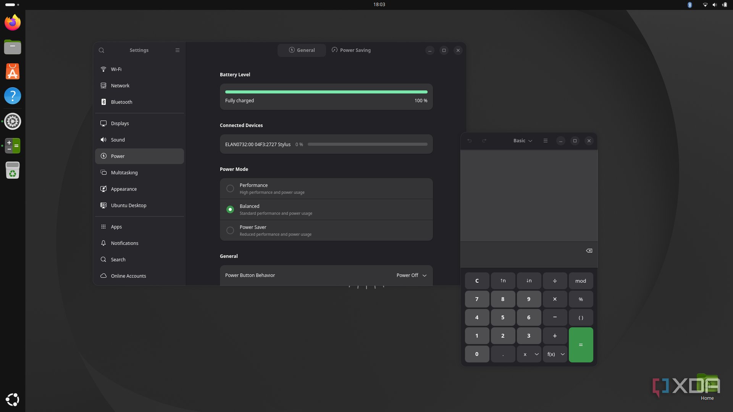Click volume icon in top bar
Viewport: 733px width, 412px height.
[x=715, y=5]
